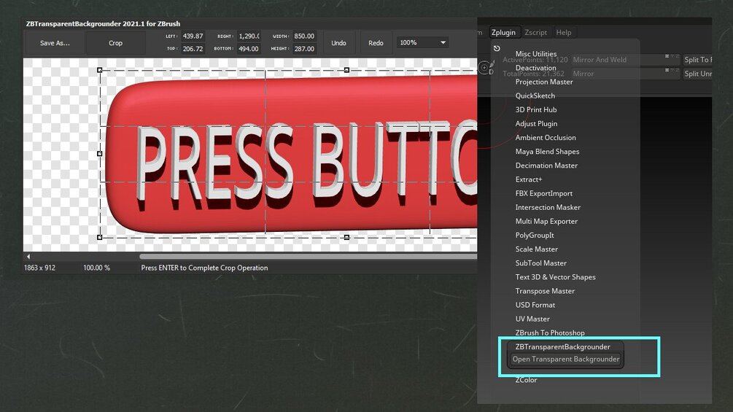Select PolyGroupIt entry
This screenshot has height=412, width=733.
point(535,236)
